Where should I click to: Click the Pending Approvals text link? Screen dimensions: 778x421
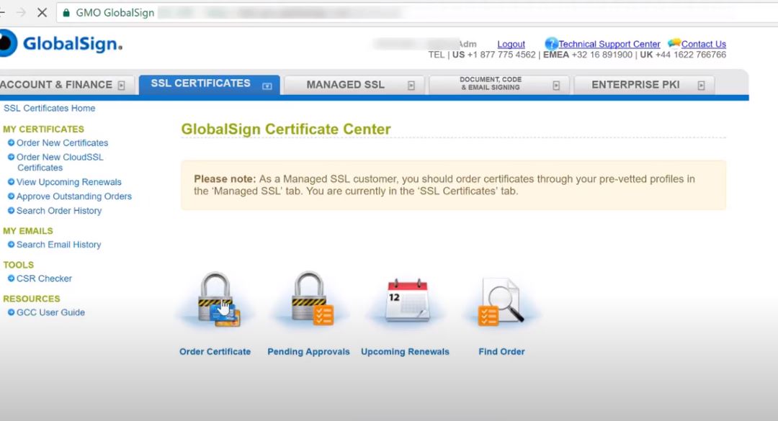pyautogui.click(x=308, y=352)
